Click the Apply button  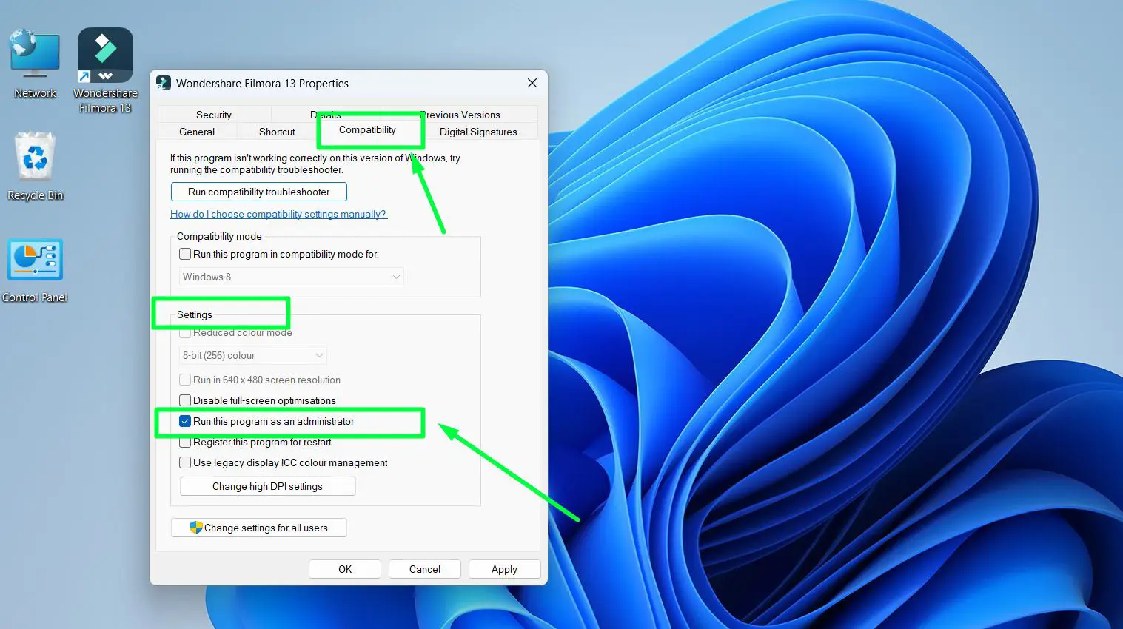click(x=504, y=568)
